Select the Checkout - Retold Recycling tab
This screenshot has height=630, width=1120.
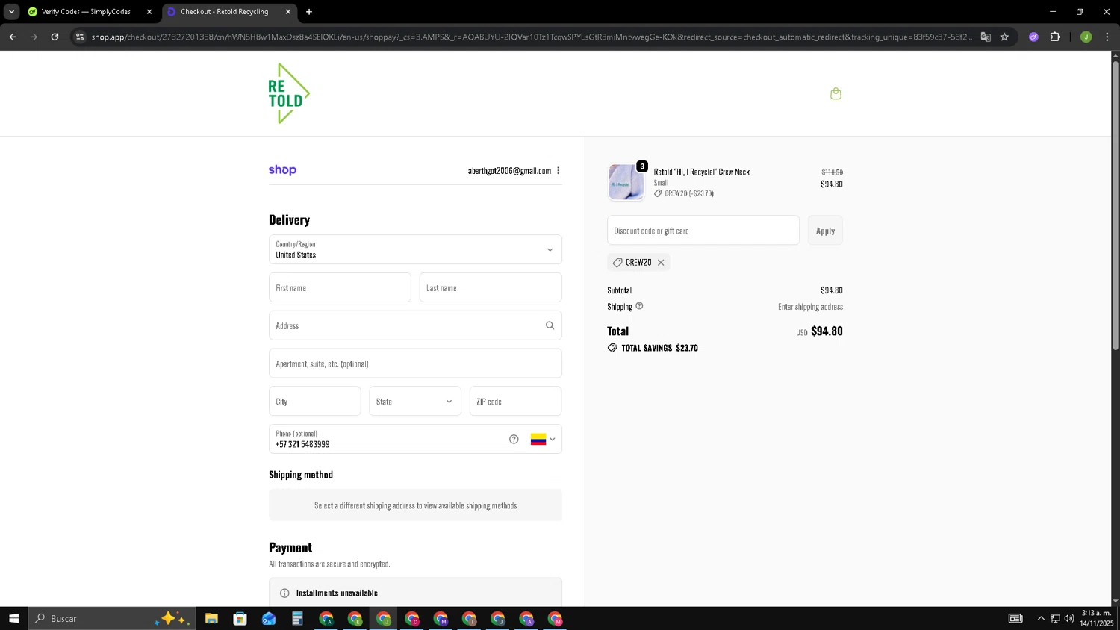[x=224, y=12]
